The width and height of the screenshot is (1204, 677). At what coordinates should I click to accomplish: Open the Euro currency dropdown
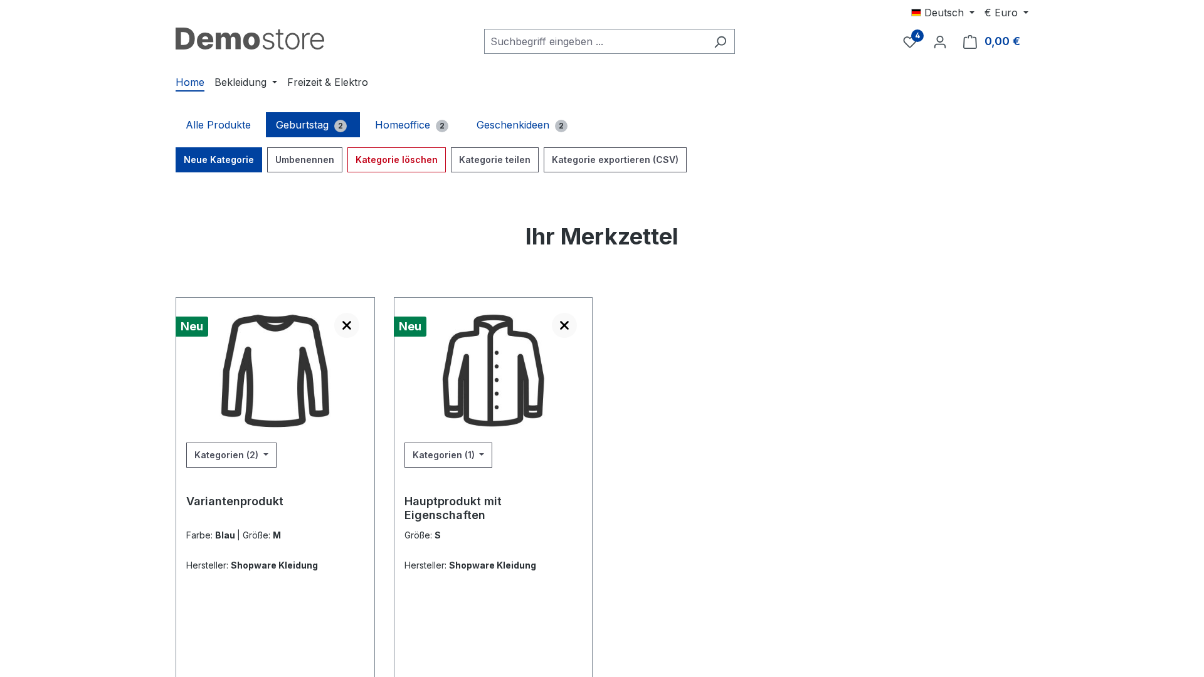click(x=1006, y=13)
